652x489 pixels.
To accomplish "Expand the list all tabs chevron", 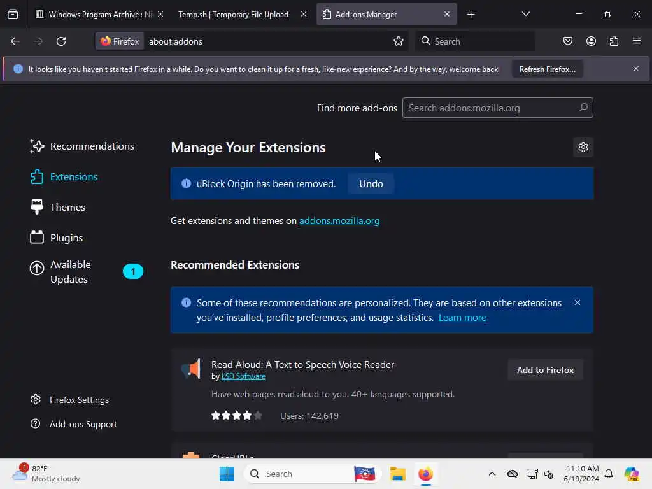I will click(x=525, y=14).
